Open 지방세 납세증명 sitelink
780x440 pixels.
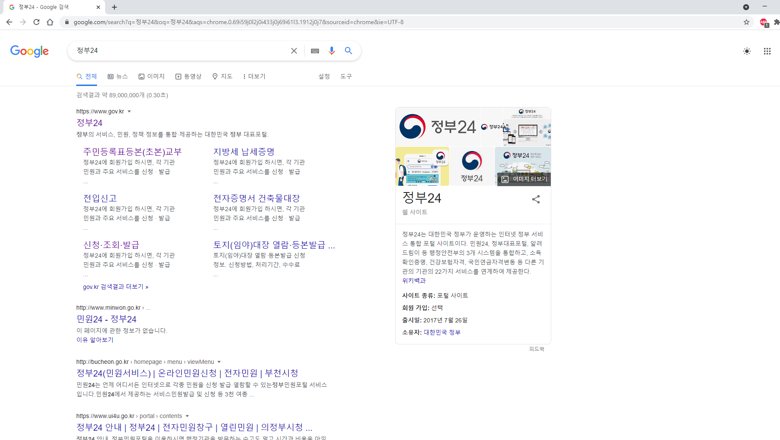(x=244, y=151)
